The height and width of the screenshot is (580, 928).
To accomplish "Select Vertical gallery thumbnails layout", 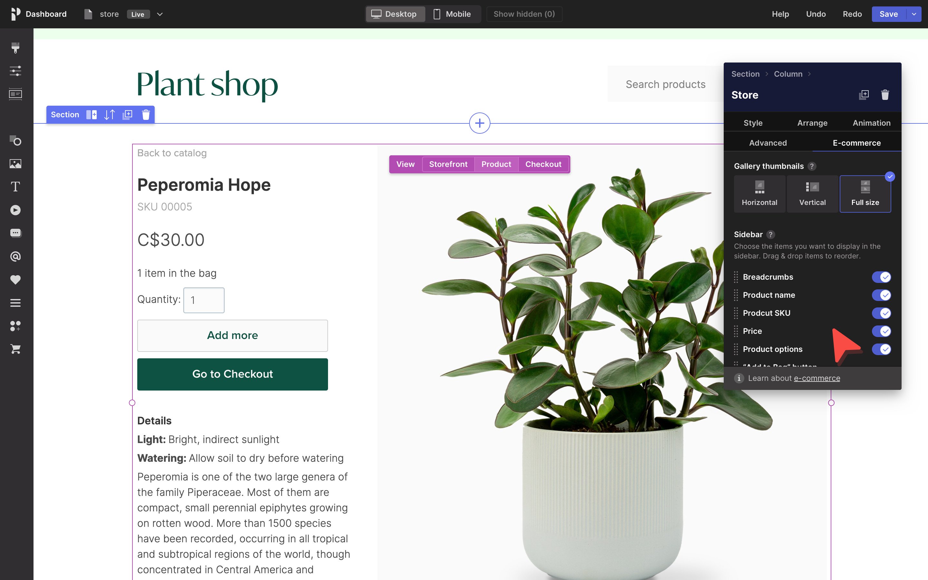I will coord(812,194).
